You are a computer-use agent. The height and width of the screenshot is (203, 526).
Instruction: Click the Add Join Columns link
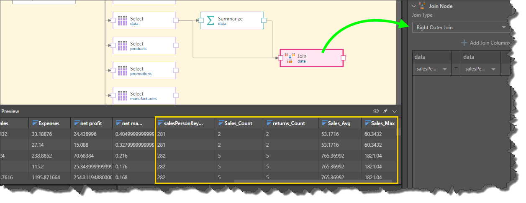(x=489, y=43)
